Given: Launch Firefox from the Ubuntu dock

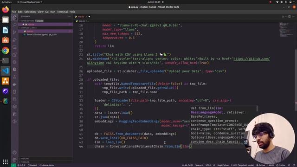Looking at the screenshot, I should (5, 9).
